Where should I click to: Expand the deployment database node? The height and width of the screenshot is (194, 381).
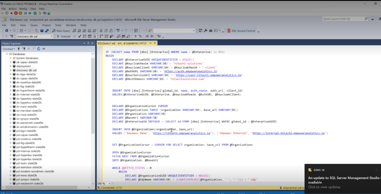pos(11,66)
